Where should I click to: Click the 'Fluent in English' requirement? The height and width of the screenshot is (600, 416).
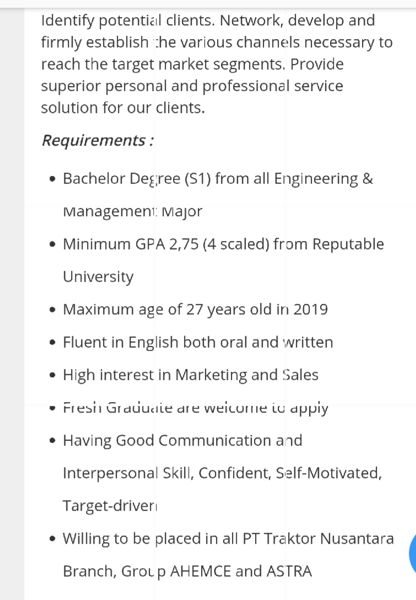click(198, 342)
